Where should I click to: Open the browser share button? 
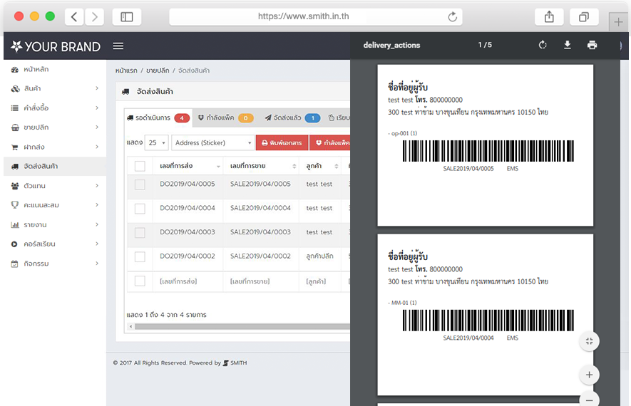click(x=549, y=17)
